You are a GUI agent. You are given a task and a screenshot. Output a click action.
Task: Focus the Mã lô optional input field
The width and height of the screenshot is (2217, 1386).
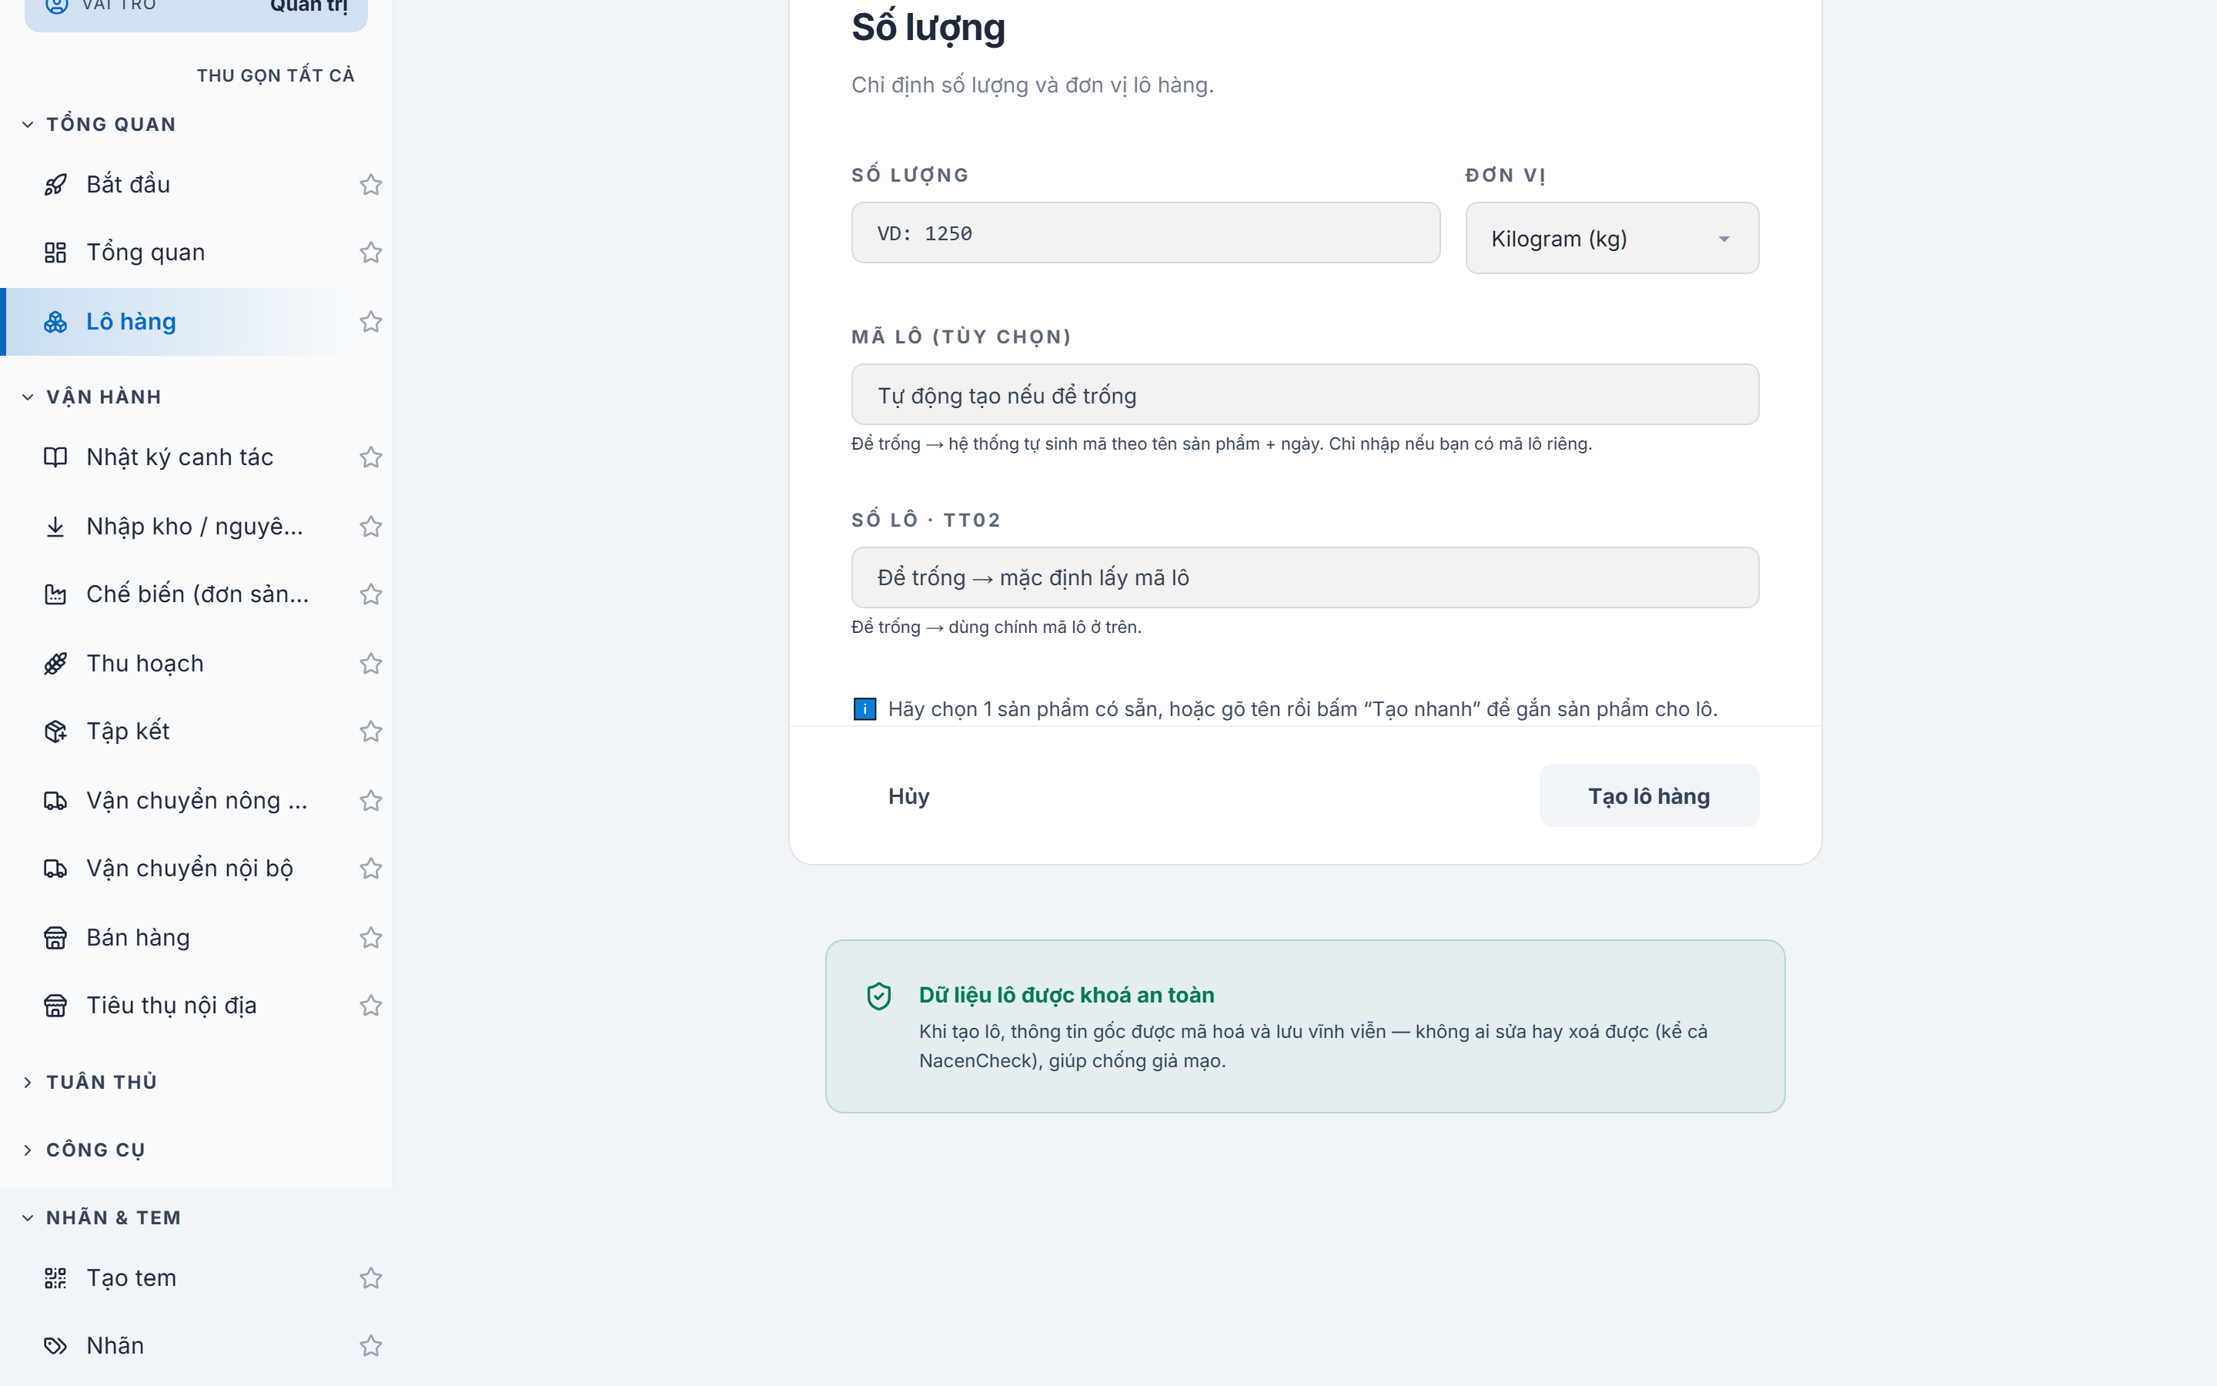[x=1305, y=395]
